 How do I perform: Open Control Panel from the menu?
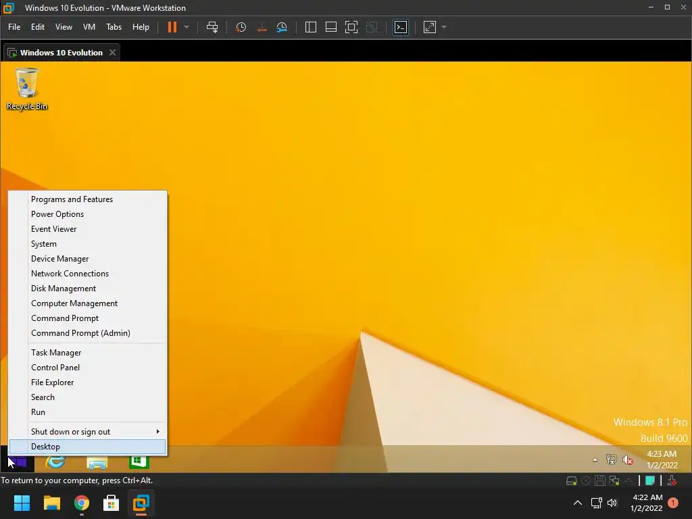(x=87, y=368)
